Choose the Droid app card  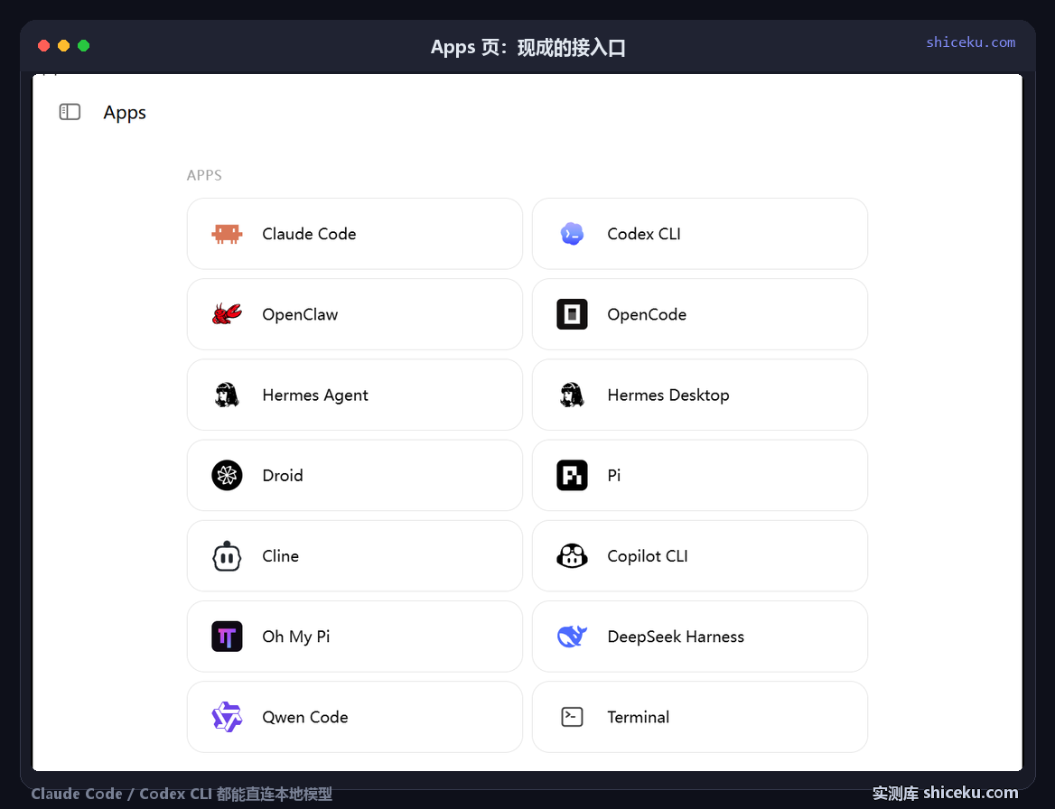coord(355,476)
